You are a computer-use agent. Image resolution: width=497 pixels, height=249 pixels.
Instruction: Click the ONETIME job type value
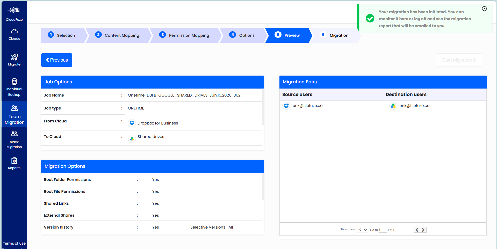pyautogui.click(x=136, y=108)
